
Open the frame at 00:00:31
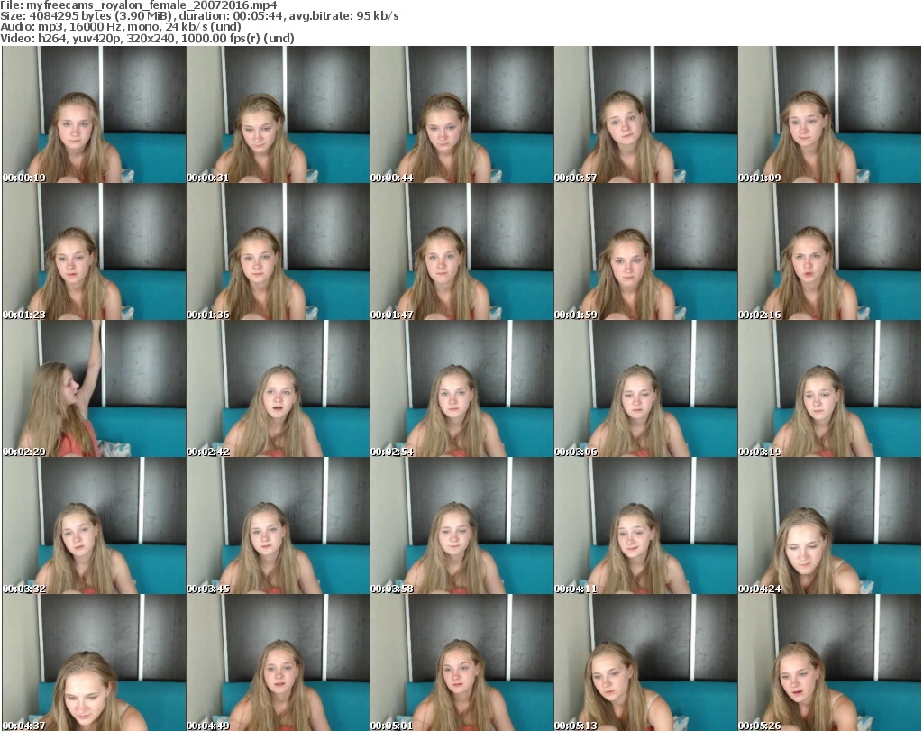pyautogui.click(x=278, y=114)
